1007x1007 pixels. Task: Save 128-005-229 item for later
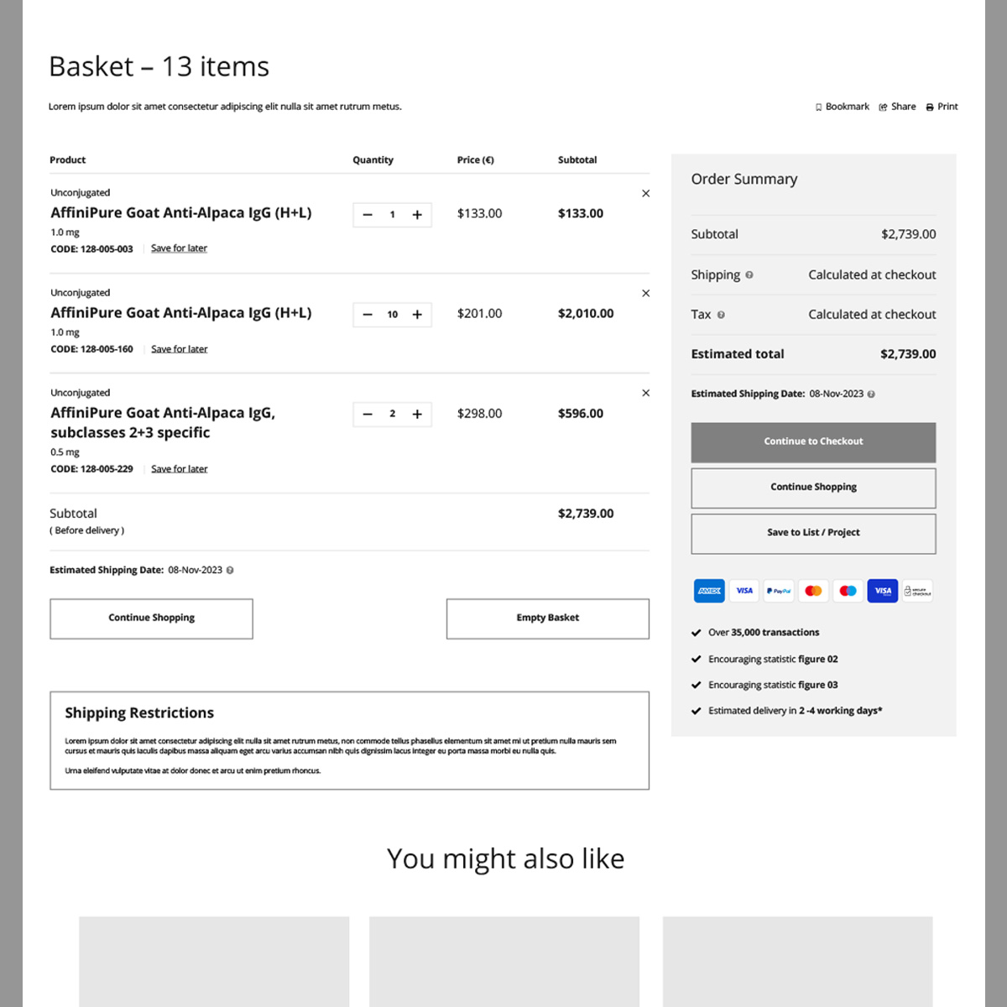[x=179, y=469]
